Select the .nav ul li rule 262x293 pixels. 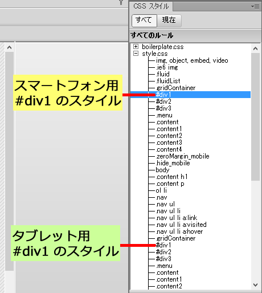168,211
